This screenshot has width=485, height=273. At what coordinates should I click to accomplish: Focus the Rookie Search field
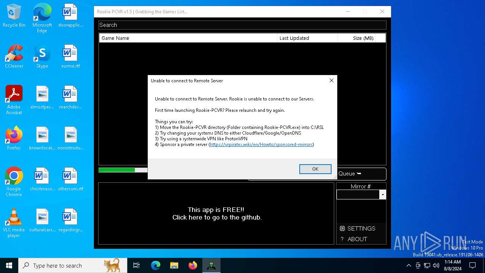(x=242, y=25)
